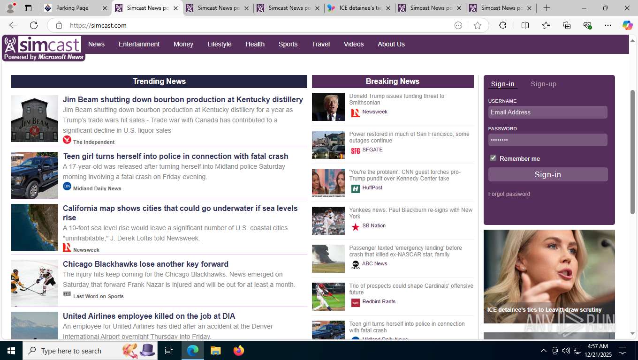Open the Travel menu

321,44
